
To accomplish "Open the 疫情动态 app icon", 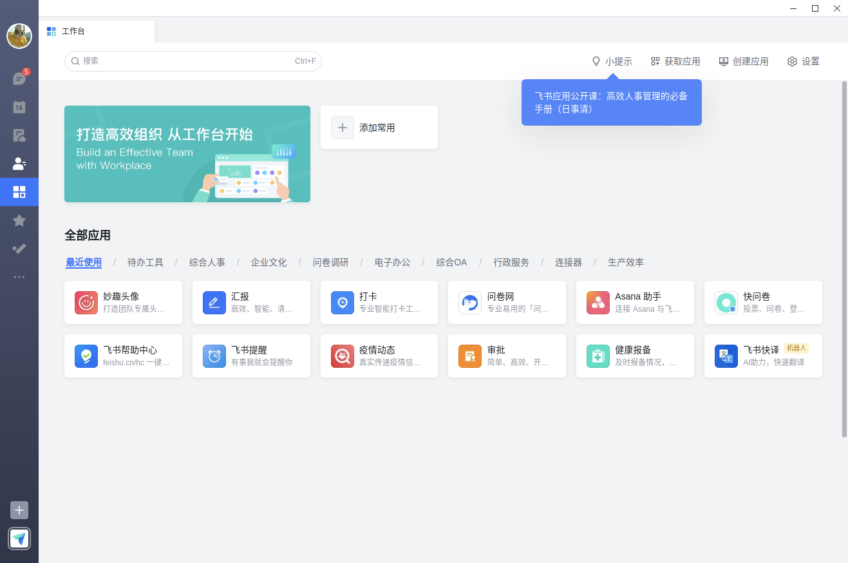I will [x=343, y=356].
